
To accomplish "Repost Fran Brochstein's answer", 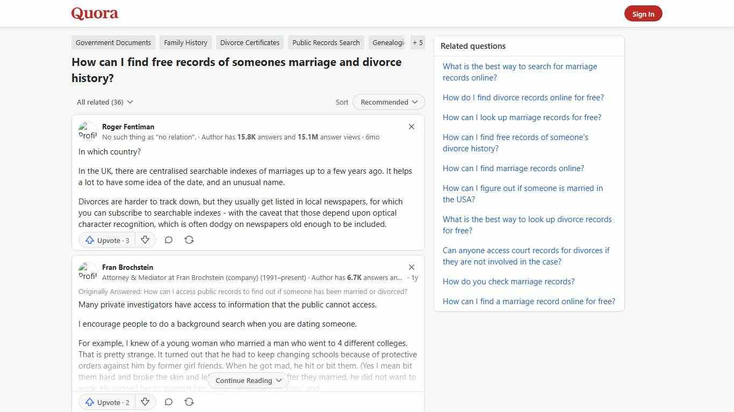I will pyautogui.click(x=189, y=402).
